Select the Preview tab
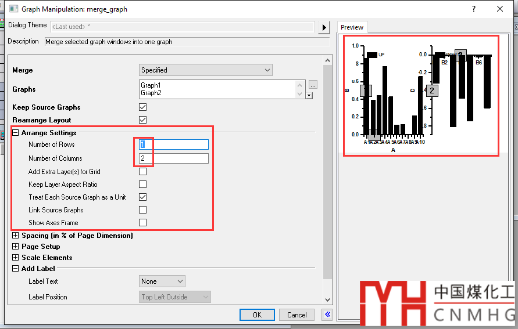 tap(352, 27)
